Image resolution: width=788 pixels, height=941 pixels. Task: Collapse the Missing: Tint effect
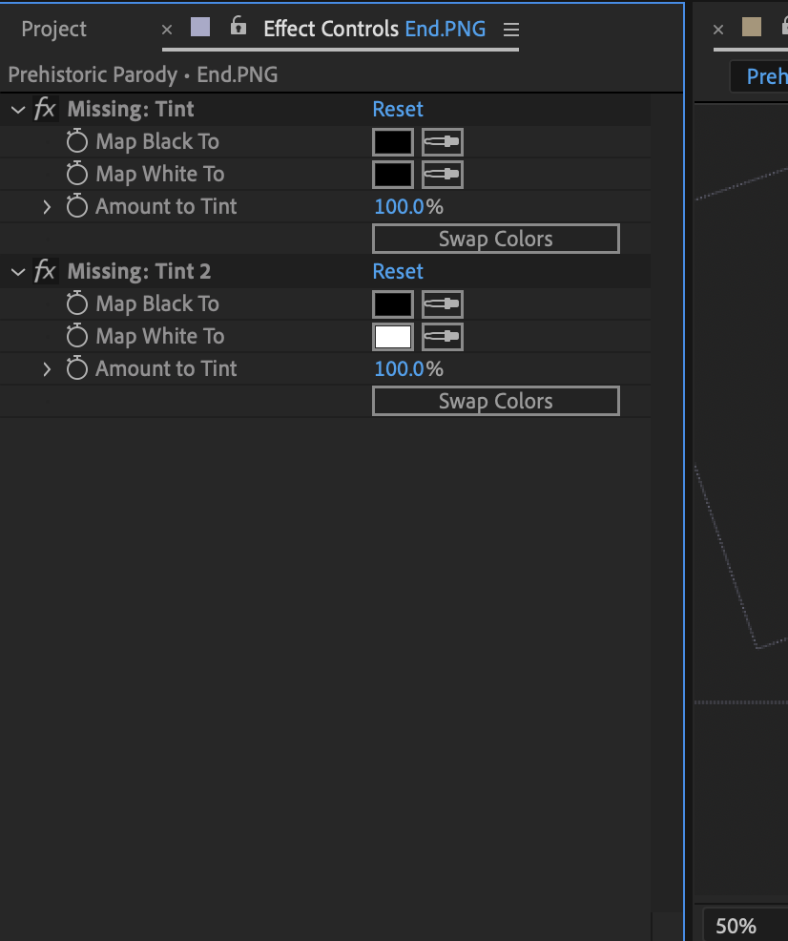pyautogui.click(x=16, y=109)
